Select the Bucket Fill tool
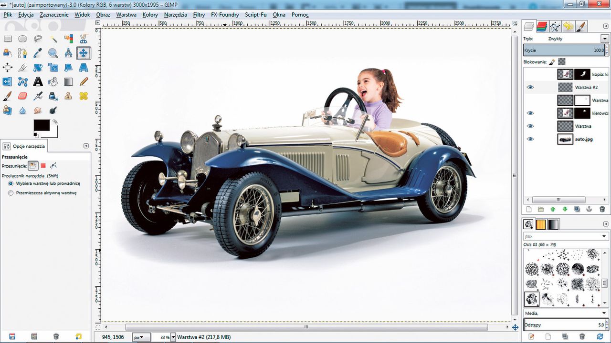 click(x=53, y=81)
